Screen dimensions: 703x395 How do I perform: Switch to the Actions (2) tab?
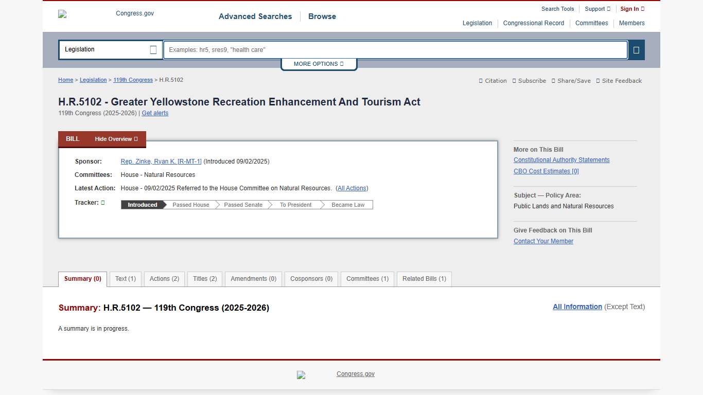click(x=164, y=279)
